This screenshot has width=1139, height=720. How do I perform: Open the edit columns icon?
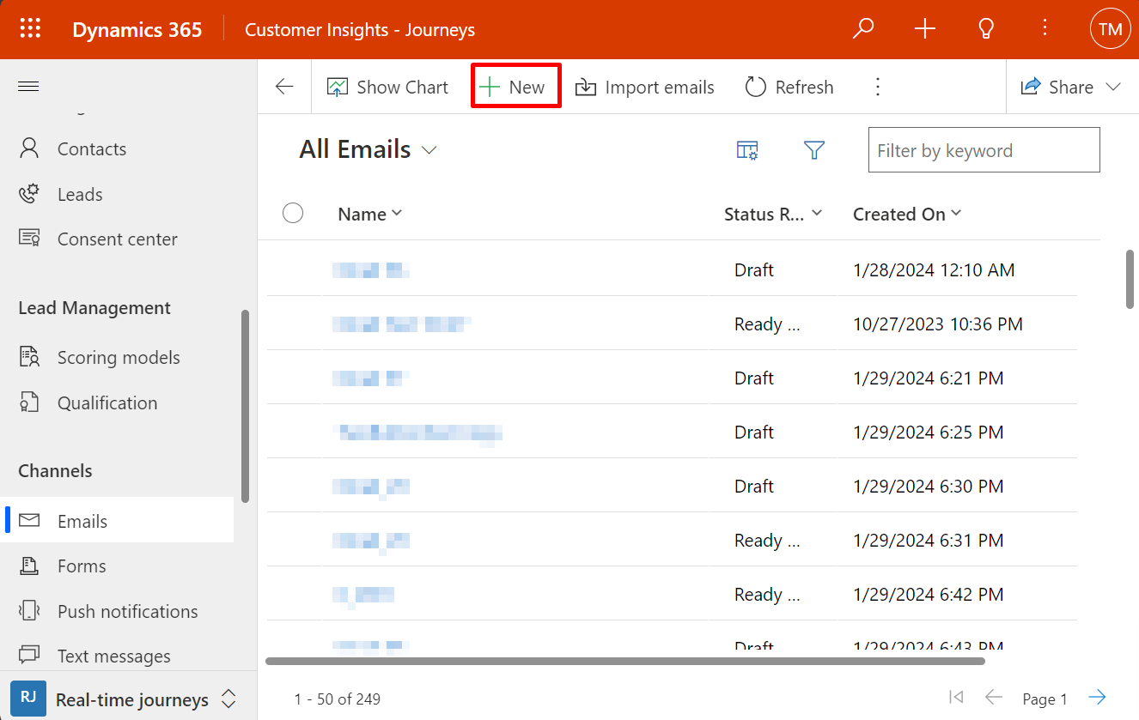(x=747, y=150)
